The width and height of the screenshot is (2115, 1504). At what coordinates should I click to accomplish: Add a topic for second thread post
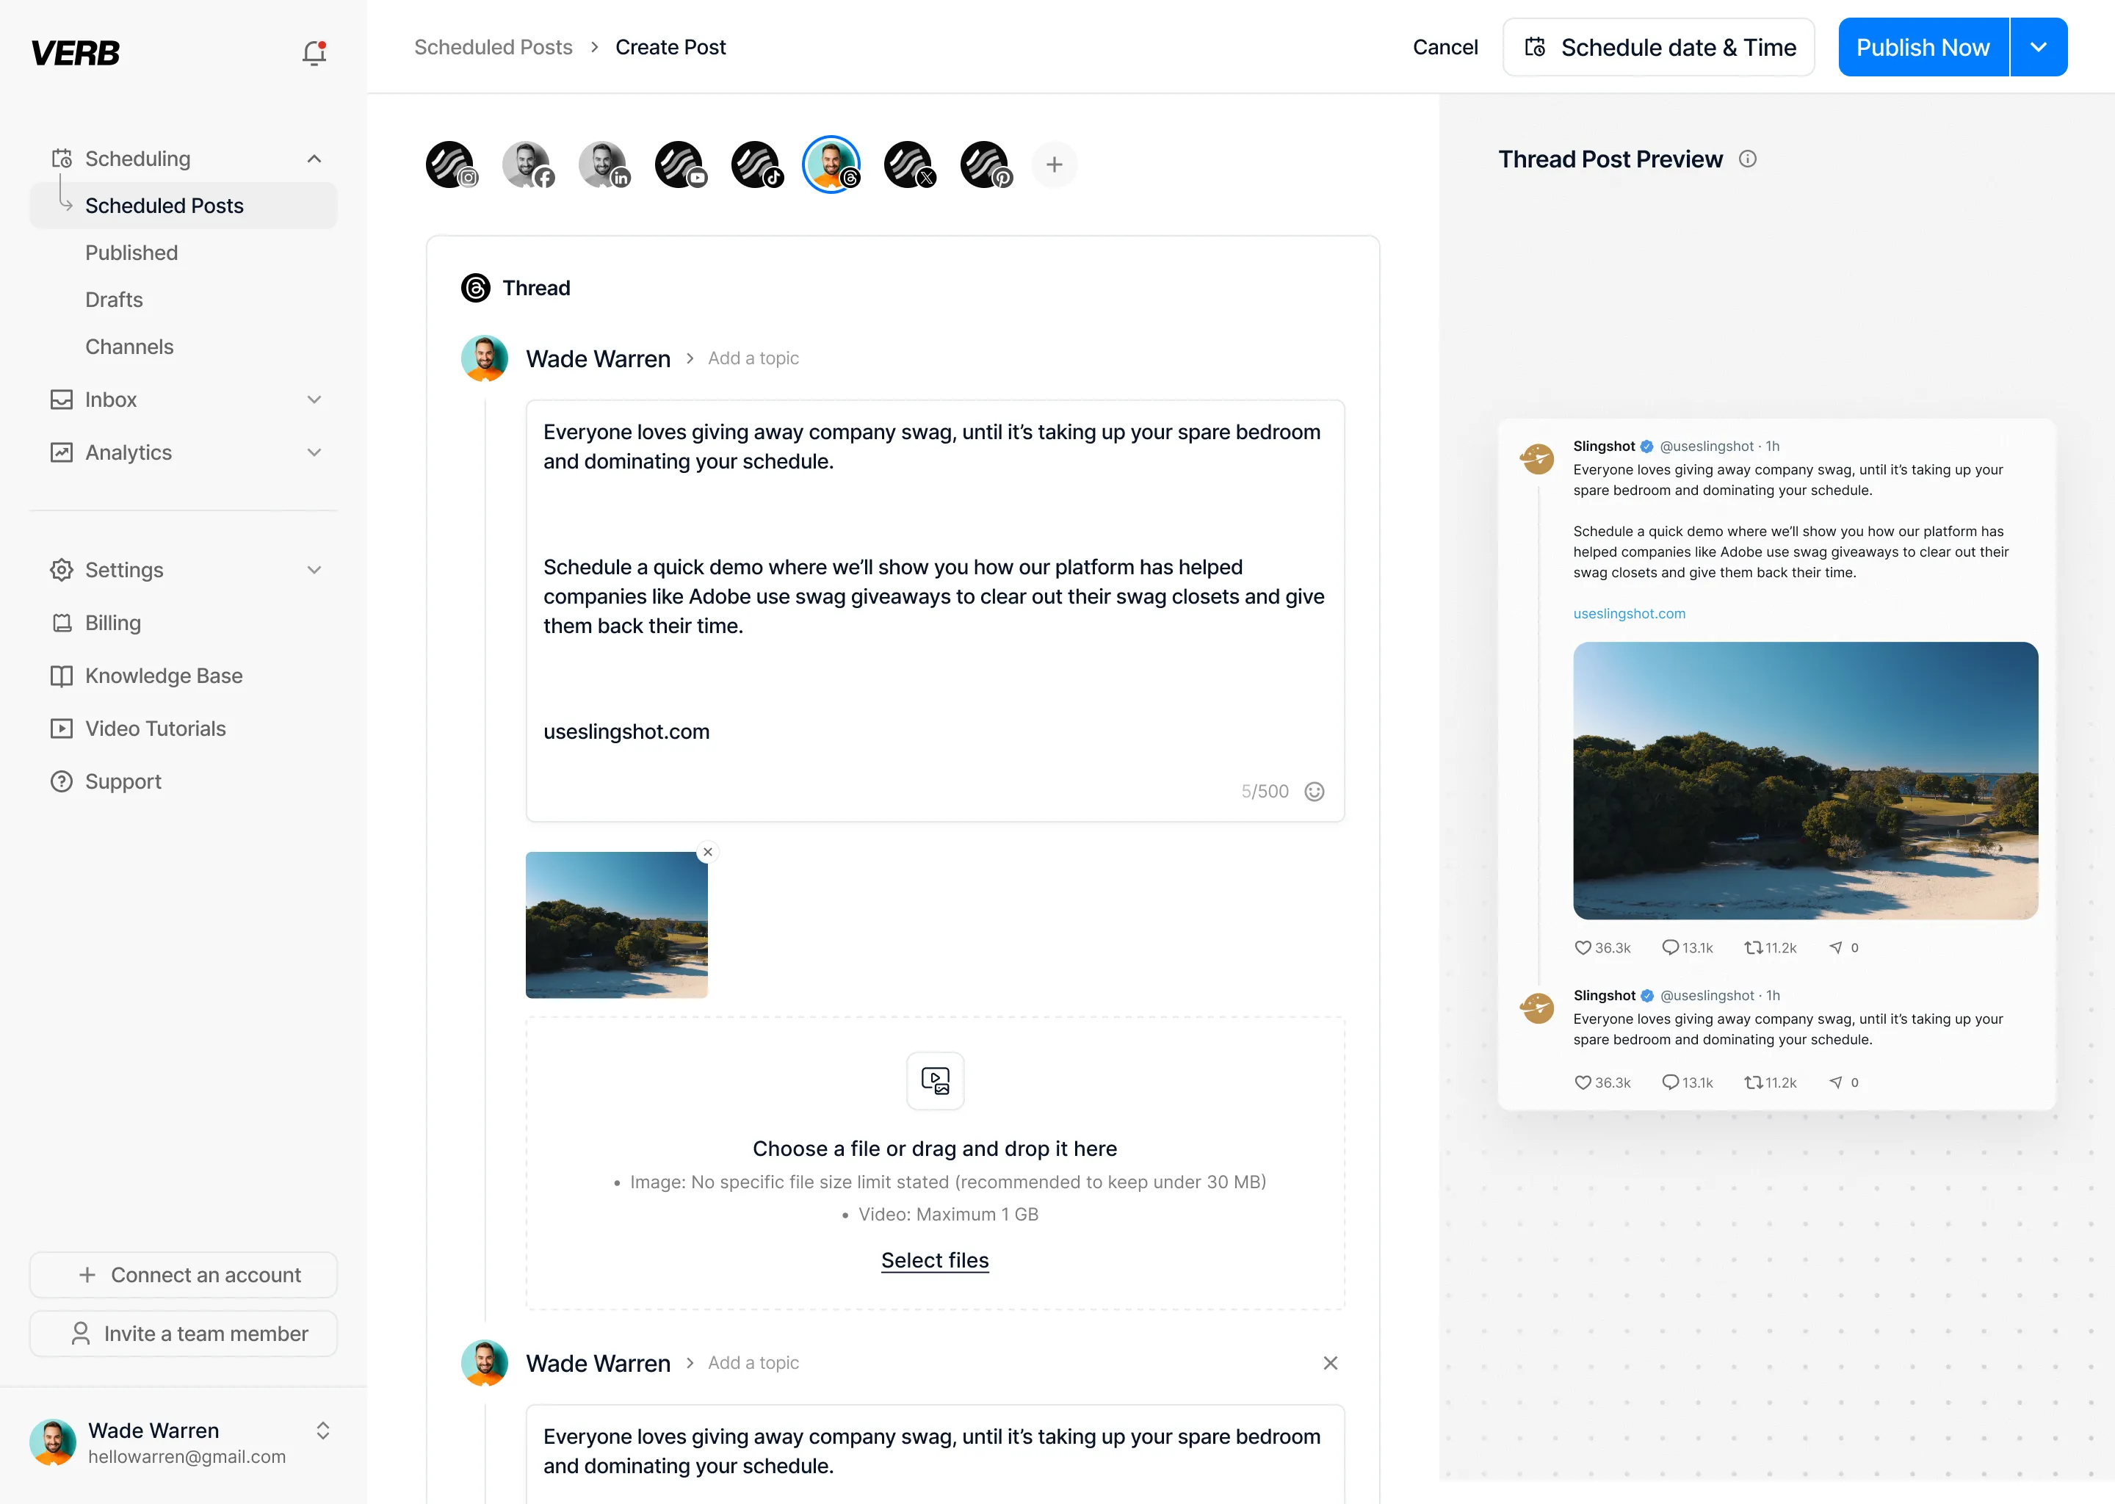coord(753,1363)
